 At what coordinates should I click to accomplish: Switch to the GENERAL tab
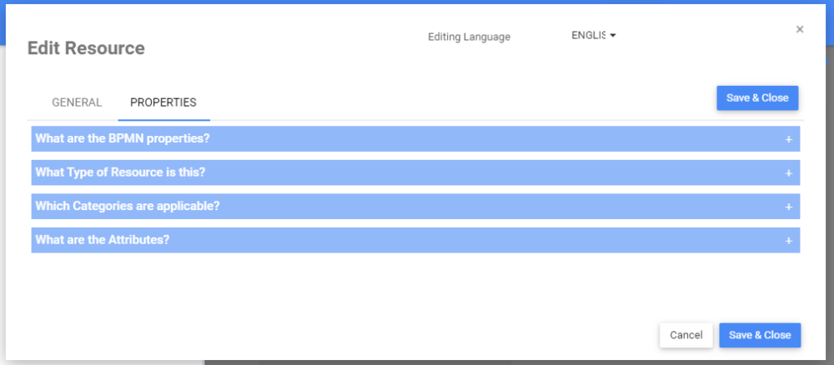point(77,102)
